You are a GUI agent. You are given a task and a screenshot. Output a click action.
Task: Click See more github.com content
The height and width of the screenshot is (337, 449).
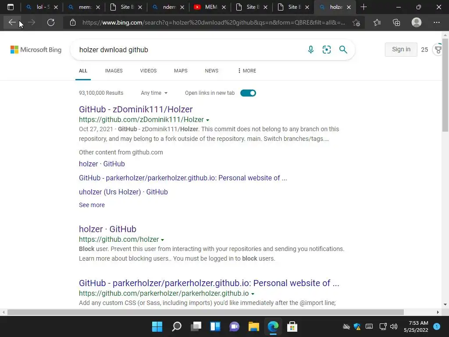coord(92,205)
